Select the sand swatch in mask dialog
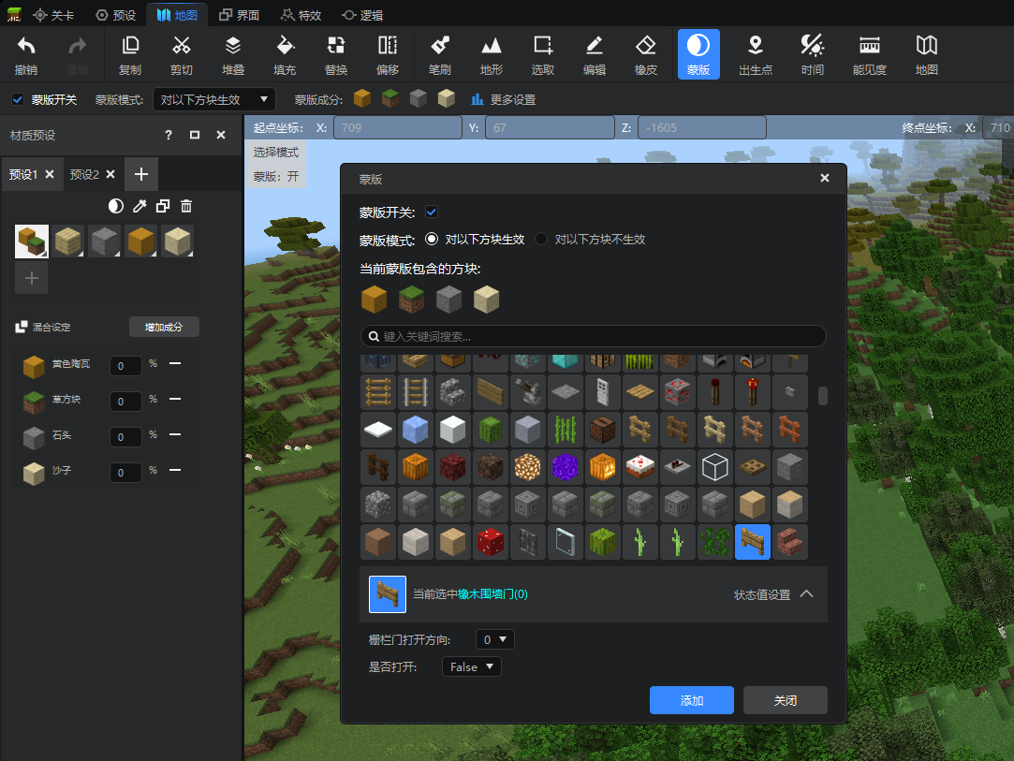This screenshot has width=1014, height=761. [486, 300]
